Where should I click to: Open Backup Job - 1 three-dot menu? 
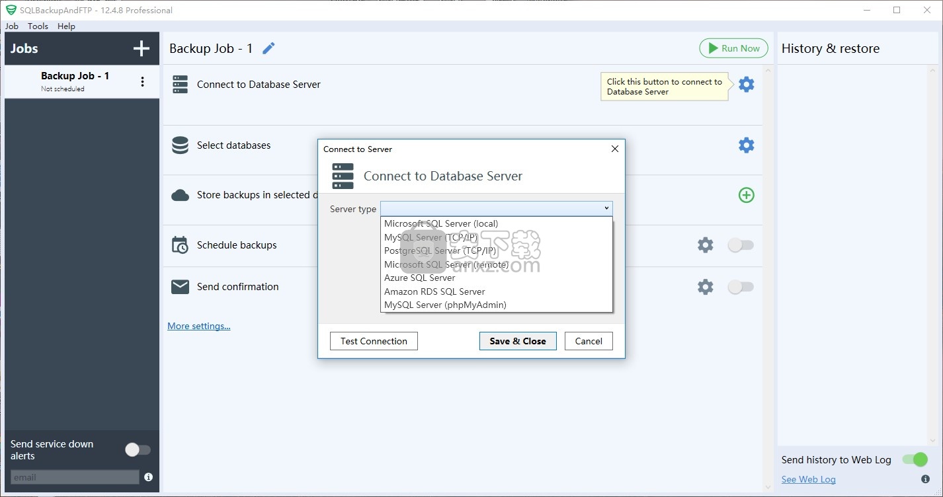142,82
